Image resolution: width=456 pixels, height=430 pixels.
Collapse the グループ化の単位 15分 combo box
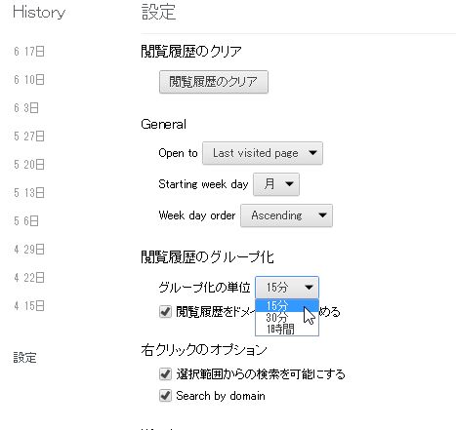(x=287, y=288)
